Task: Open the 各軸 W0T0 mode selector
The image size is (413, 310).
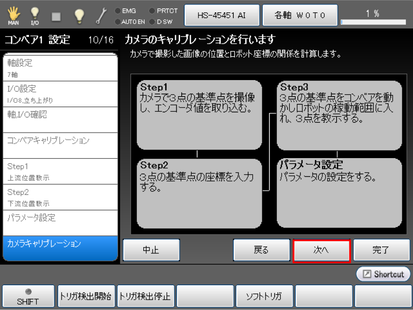Action: (x=300, y=16)
